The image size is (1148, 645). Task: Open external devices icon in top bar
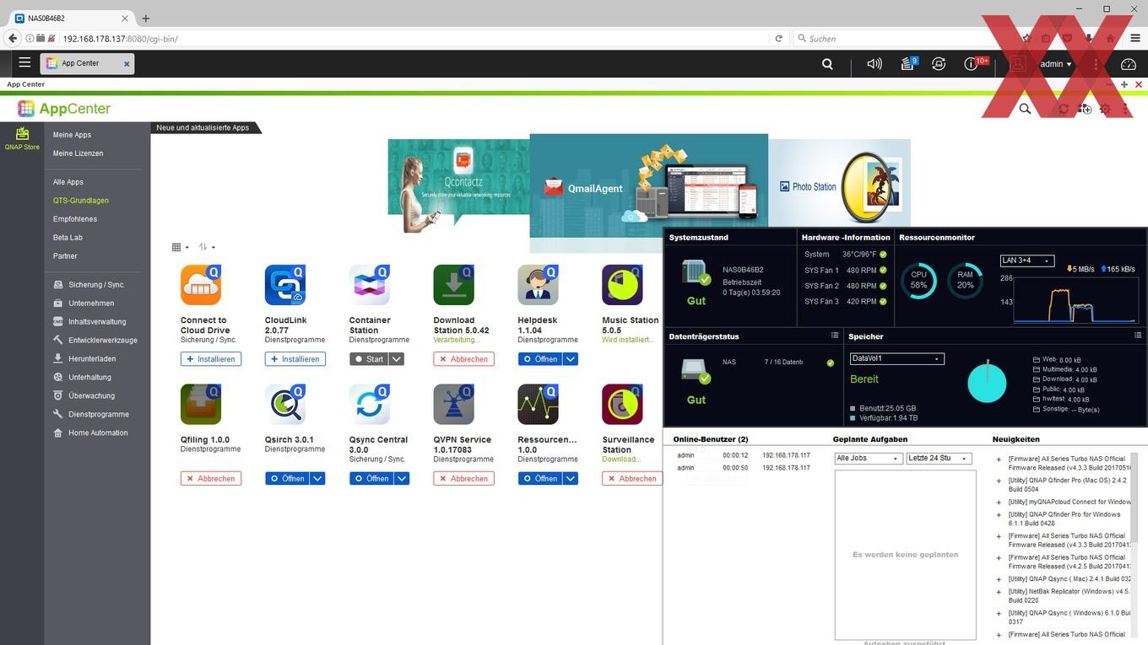(x=939, y=63)
